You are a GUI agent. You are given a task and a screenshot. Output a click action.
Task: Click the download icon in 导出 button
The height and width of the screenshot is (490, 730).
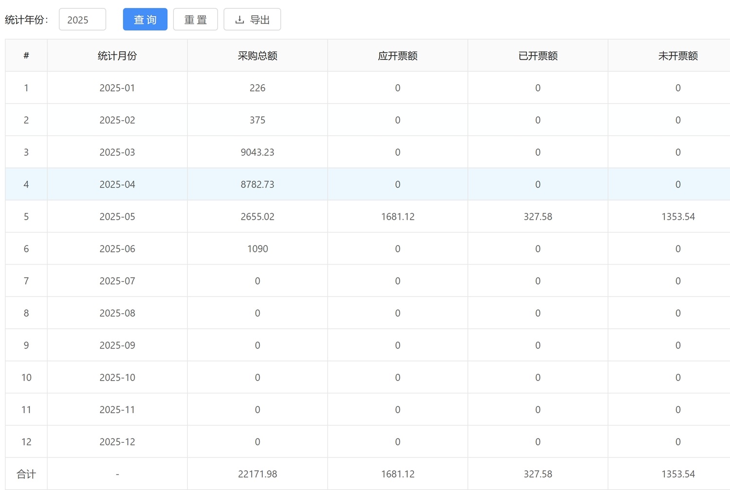(x=239, y=20)
